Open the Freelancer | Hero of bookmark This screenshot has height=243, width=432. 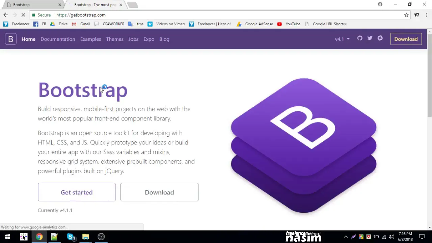210,24
